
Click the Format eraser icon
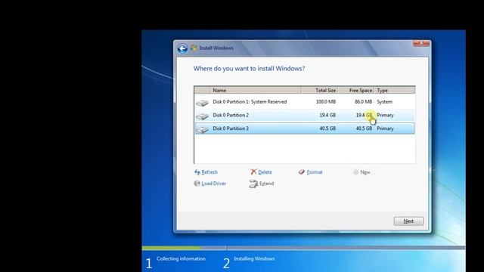301,172
